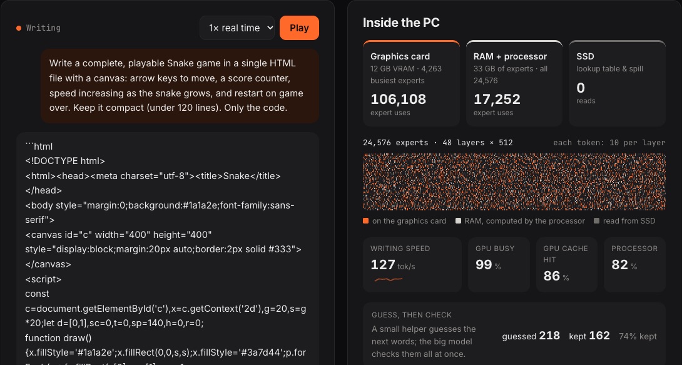Click the 'function draw()' code line
This screenshot has width=682, height=365.
[58, 337]
